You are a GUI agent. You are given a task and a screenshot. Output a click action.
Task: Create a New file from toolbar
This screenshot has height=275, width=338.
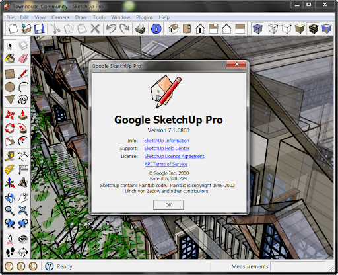tap(13, 28)
